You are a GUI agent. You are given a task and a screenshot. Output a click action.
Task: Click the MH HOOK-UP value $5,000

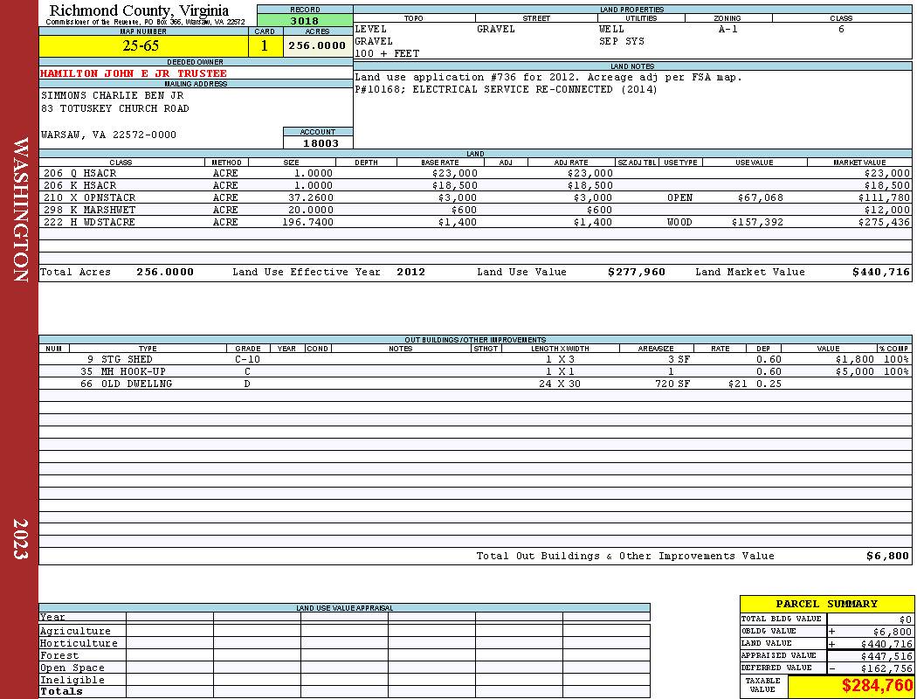(854, 372)
